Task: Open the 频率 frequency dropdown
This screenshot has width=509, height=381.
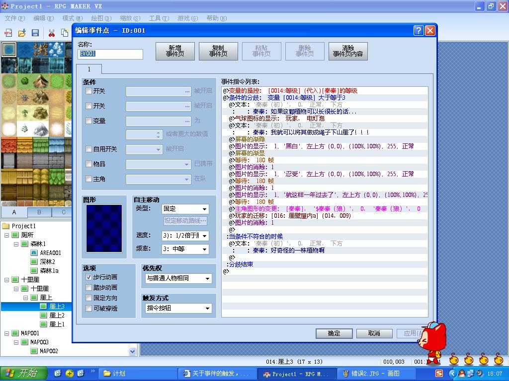Action: click(185, 249)
